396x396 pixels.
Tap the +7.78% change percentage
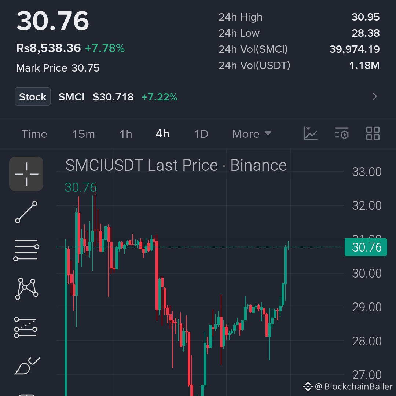(105, 48)
